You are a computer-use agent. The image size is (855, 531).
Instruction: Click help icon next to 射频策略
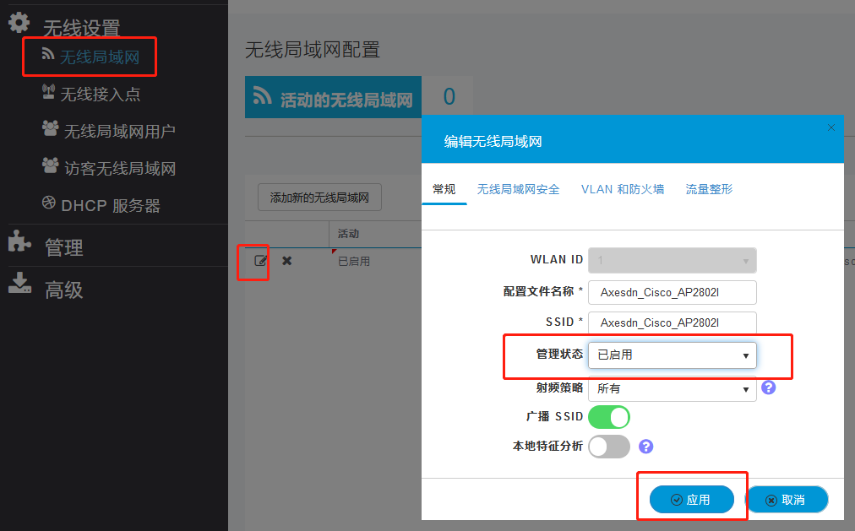tap(768, 387)
